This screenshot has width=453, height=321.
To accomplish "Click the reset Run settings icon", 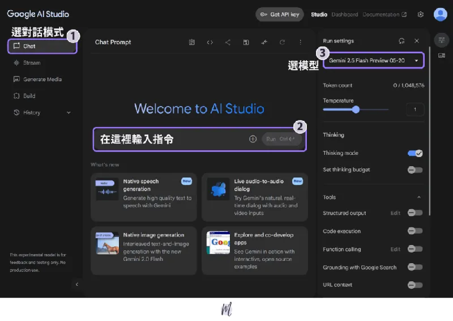I will click(x=401, y=41).
